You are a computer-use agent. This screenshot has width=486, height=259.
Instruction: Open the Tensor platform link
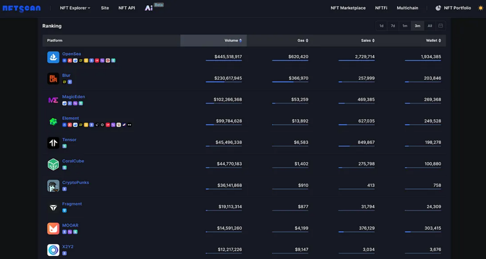click(x=69, y=140)
